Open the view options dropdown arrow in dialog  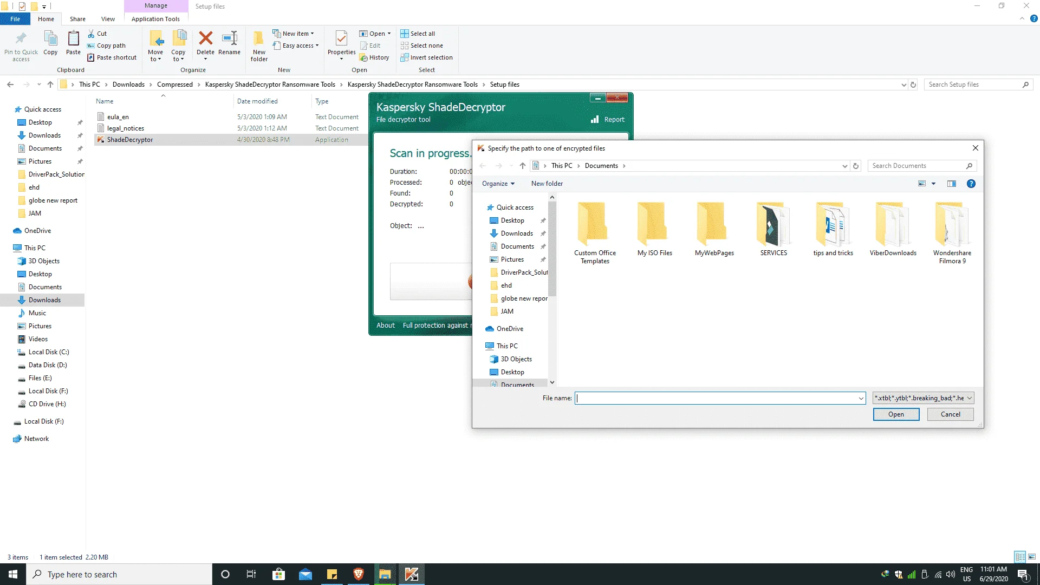point(933,184)
